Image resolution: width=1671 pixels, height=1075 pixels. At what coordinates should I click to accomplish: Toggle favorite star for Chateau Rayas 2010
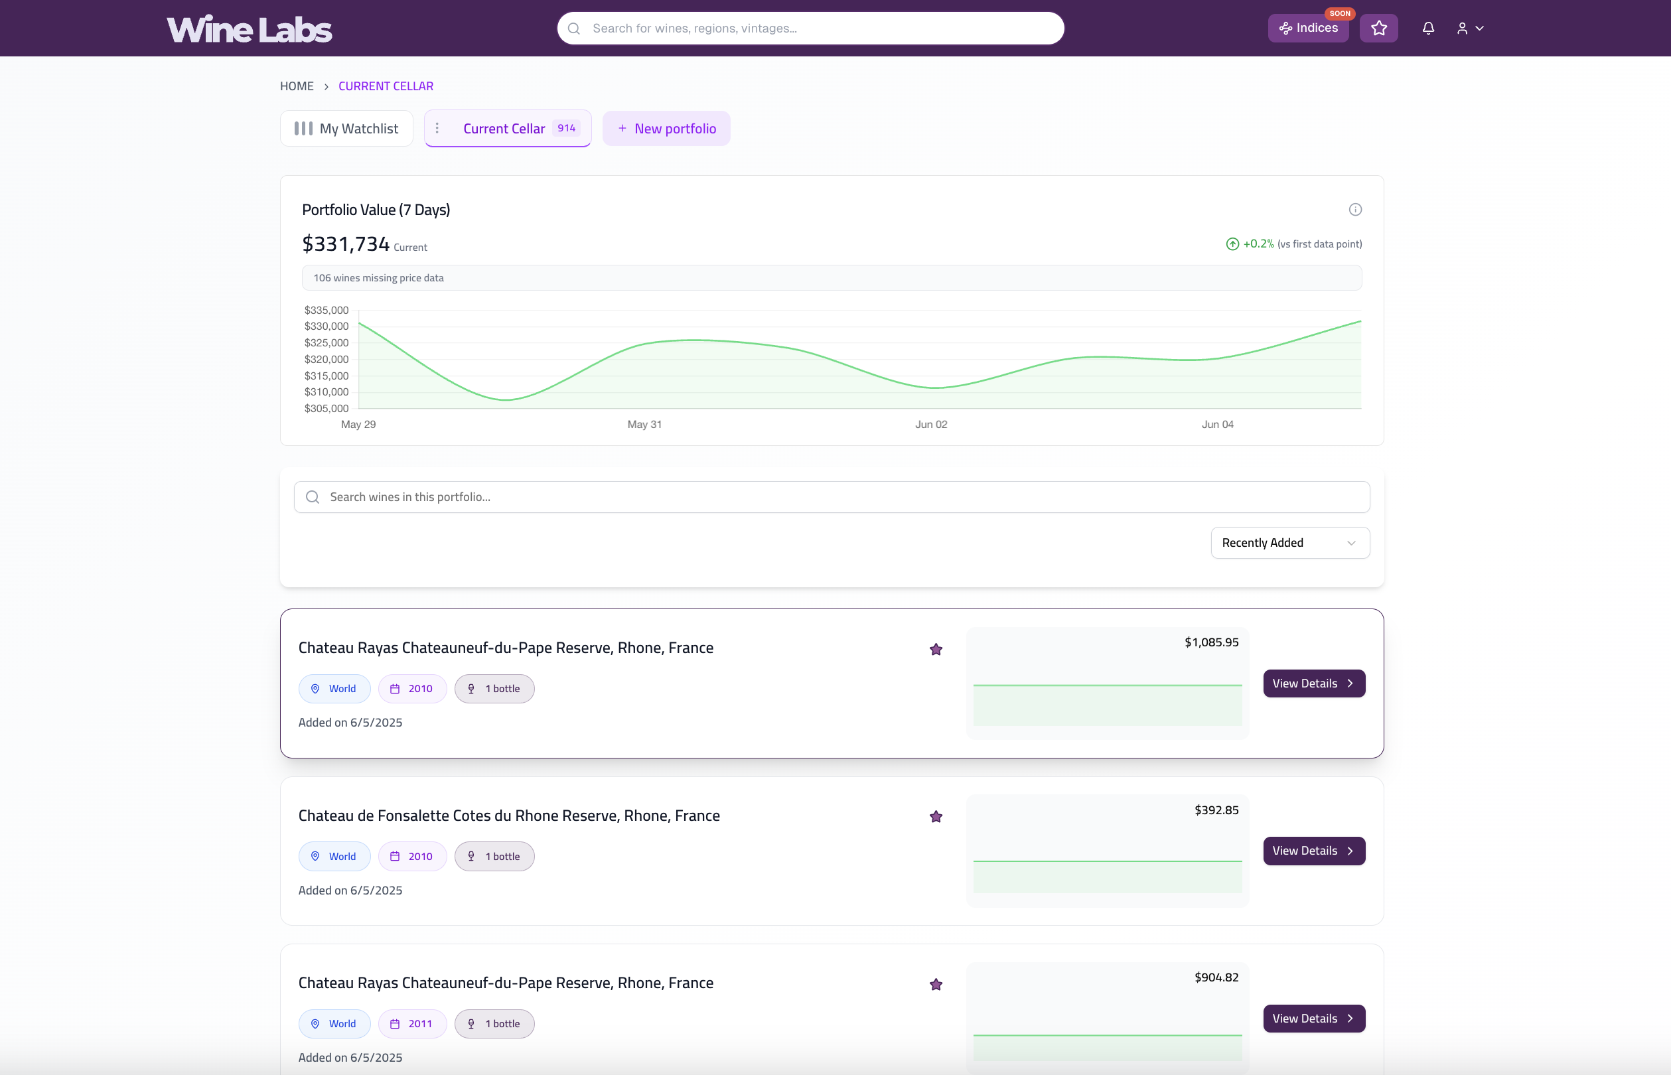tap(936, 649)
